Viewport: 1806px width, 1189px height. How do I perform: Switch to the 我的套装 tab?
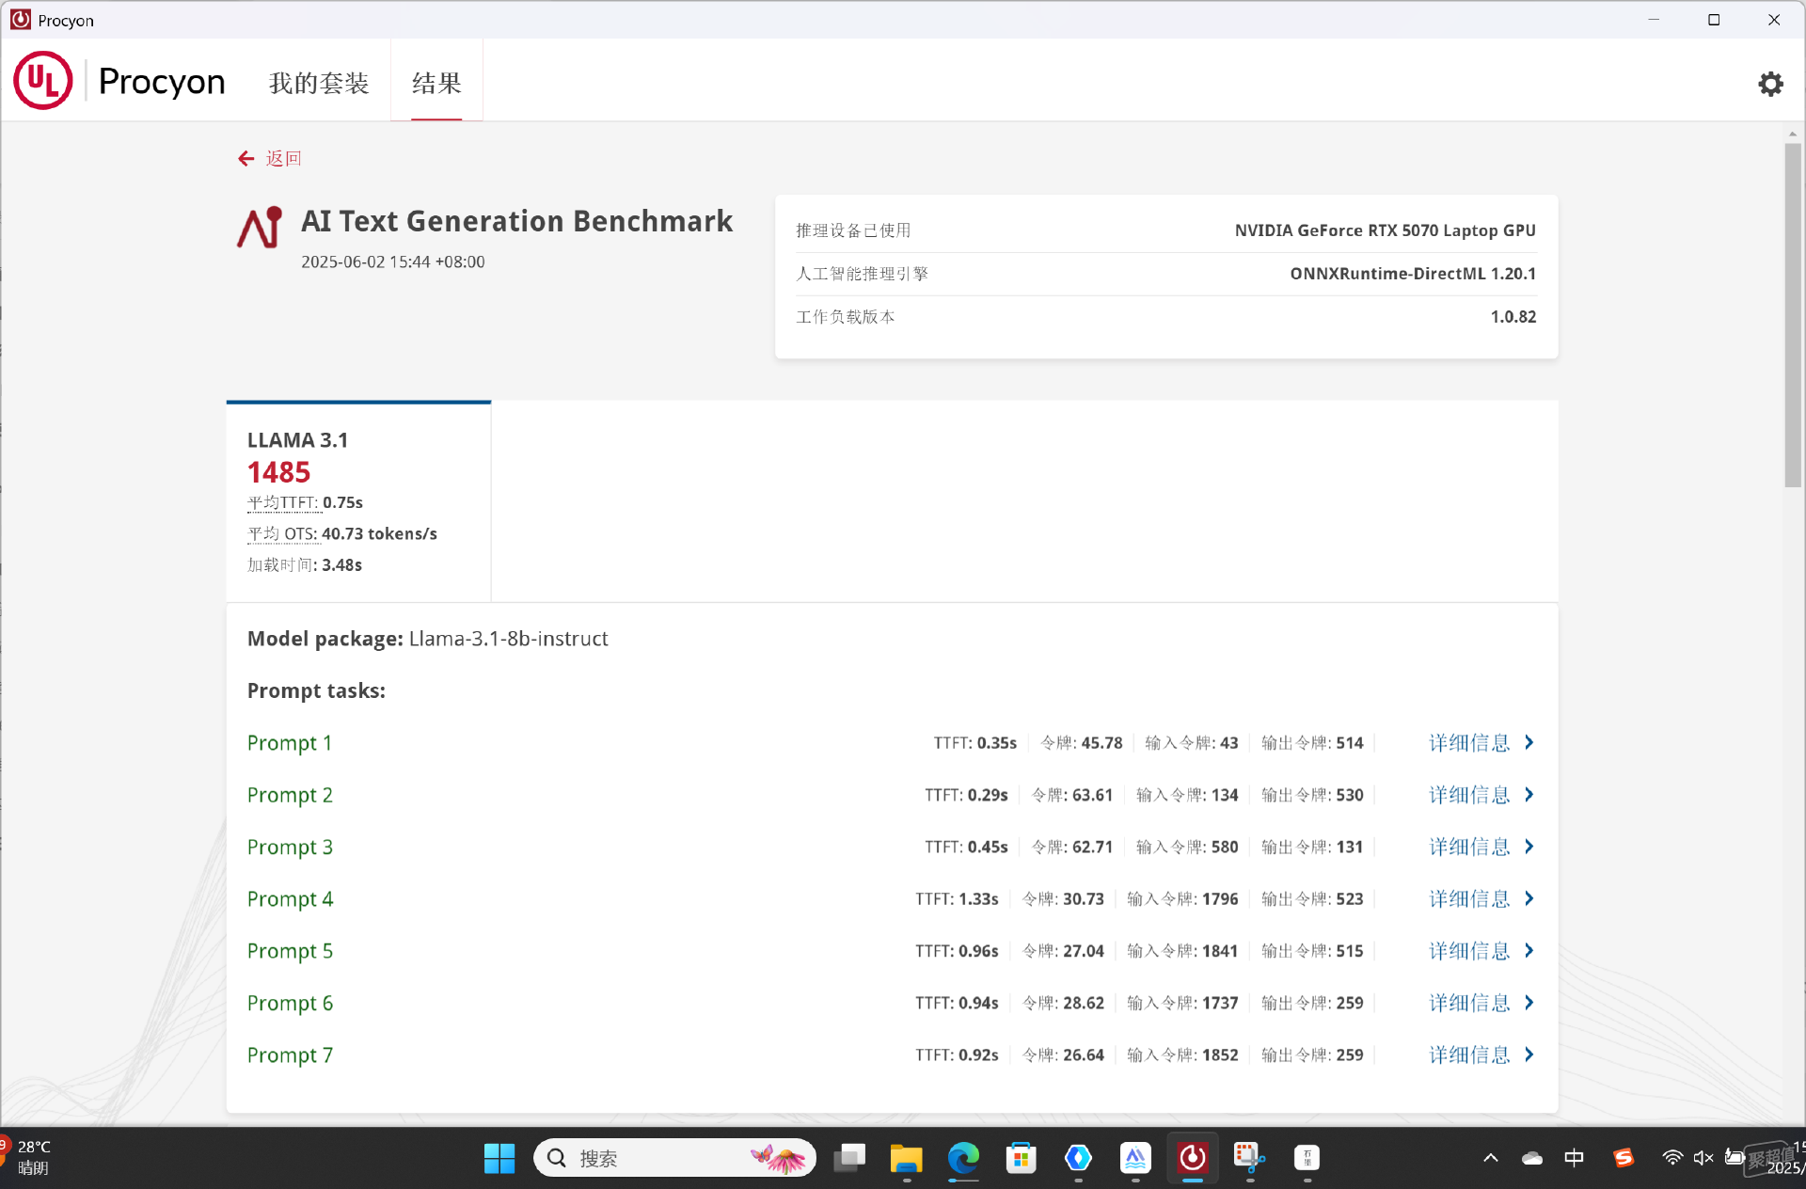click(319, 83)
